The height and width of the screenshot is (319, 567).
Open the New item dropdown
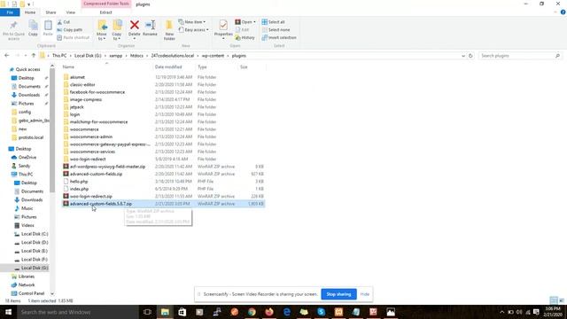[x=192, y=22]
